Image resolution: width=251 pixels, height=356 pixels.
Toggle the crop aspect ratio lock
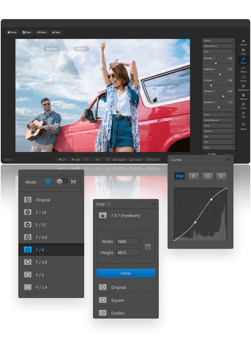click(148, 247)
